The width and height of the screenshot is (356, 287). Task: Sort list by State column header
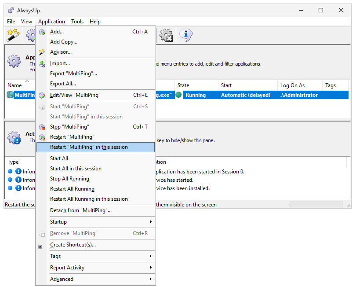(196, 85)
